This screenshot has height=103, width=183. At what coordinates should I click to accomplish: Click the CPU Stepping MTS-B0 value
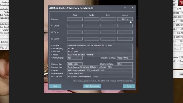(x=100, y=48)
